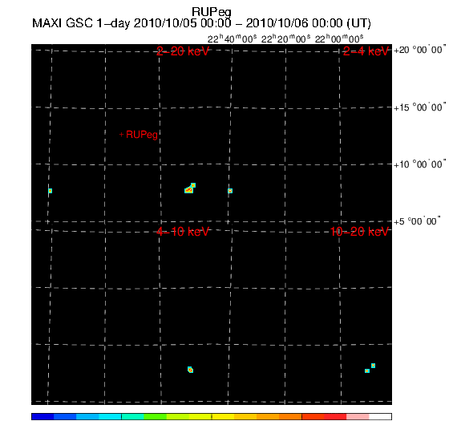Select the 2-20 keV panel label
This screenshot has height=421, width=457.
click(183, 51)
